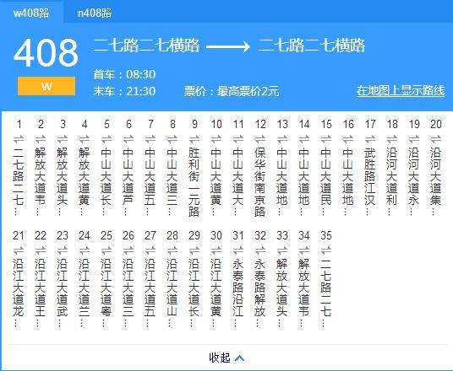Click the transfer arrows icon under stop 25
The image size is (453, 371).
click(106, 250)
